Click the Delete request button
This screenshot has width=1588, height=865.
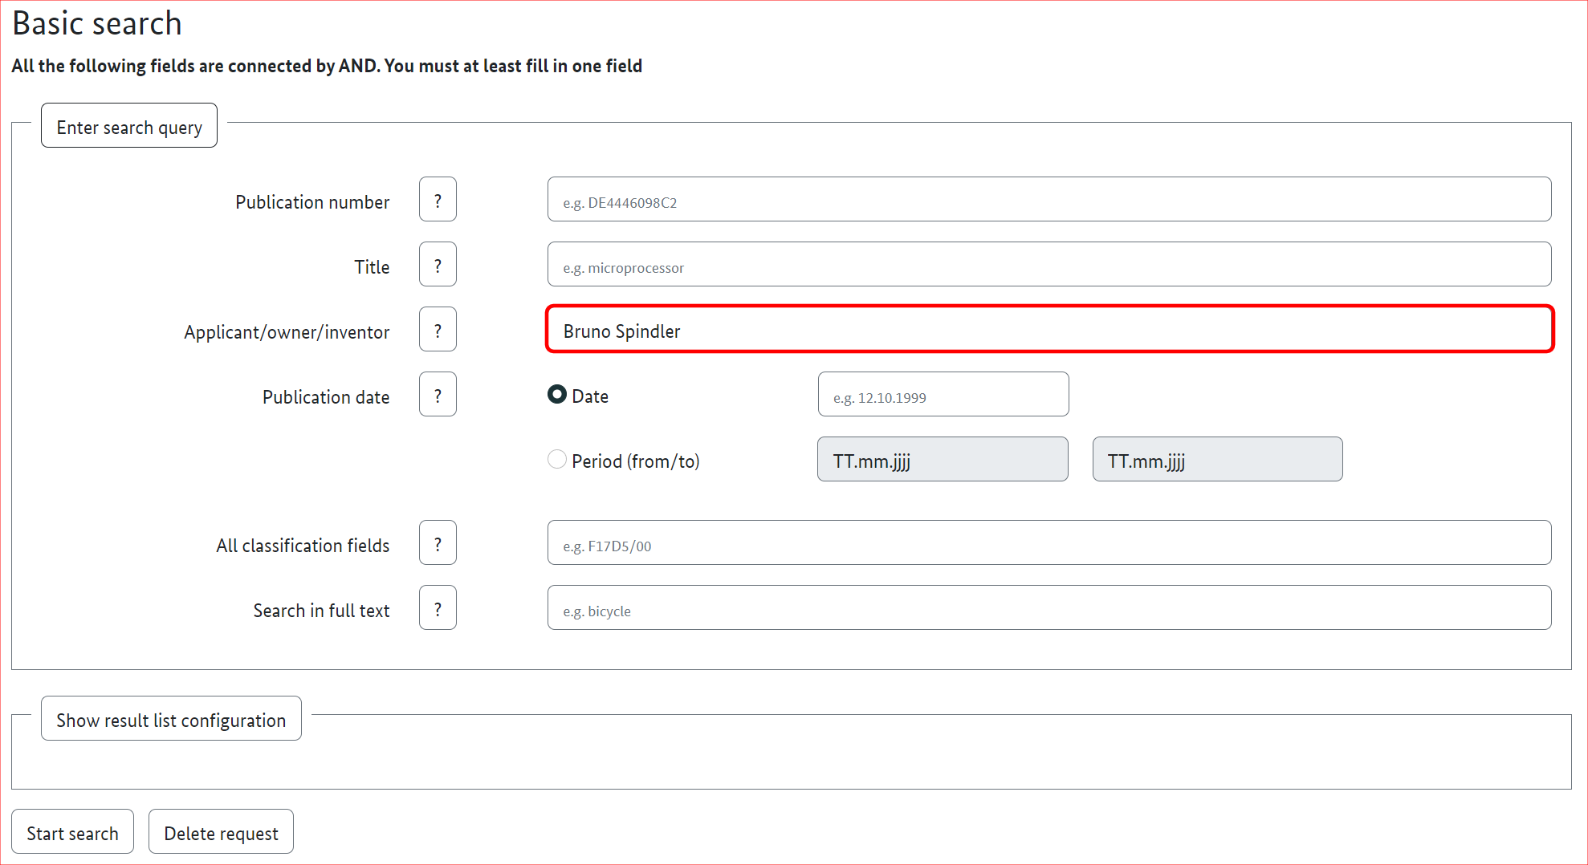click(221, 832)
